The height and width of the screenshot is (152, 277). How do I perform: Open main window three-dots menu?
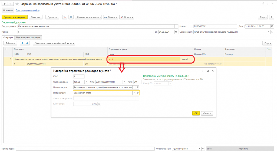[268, 4]
